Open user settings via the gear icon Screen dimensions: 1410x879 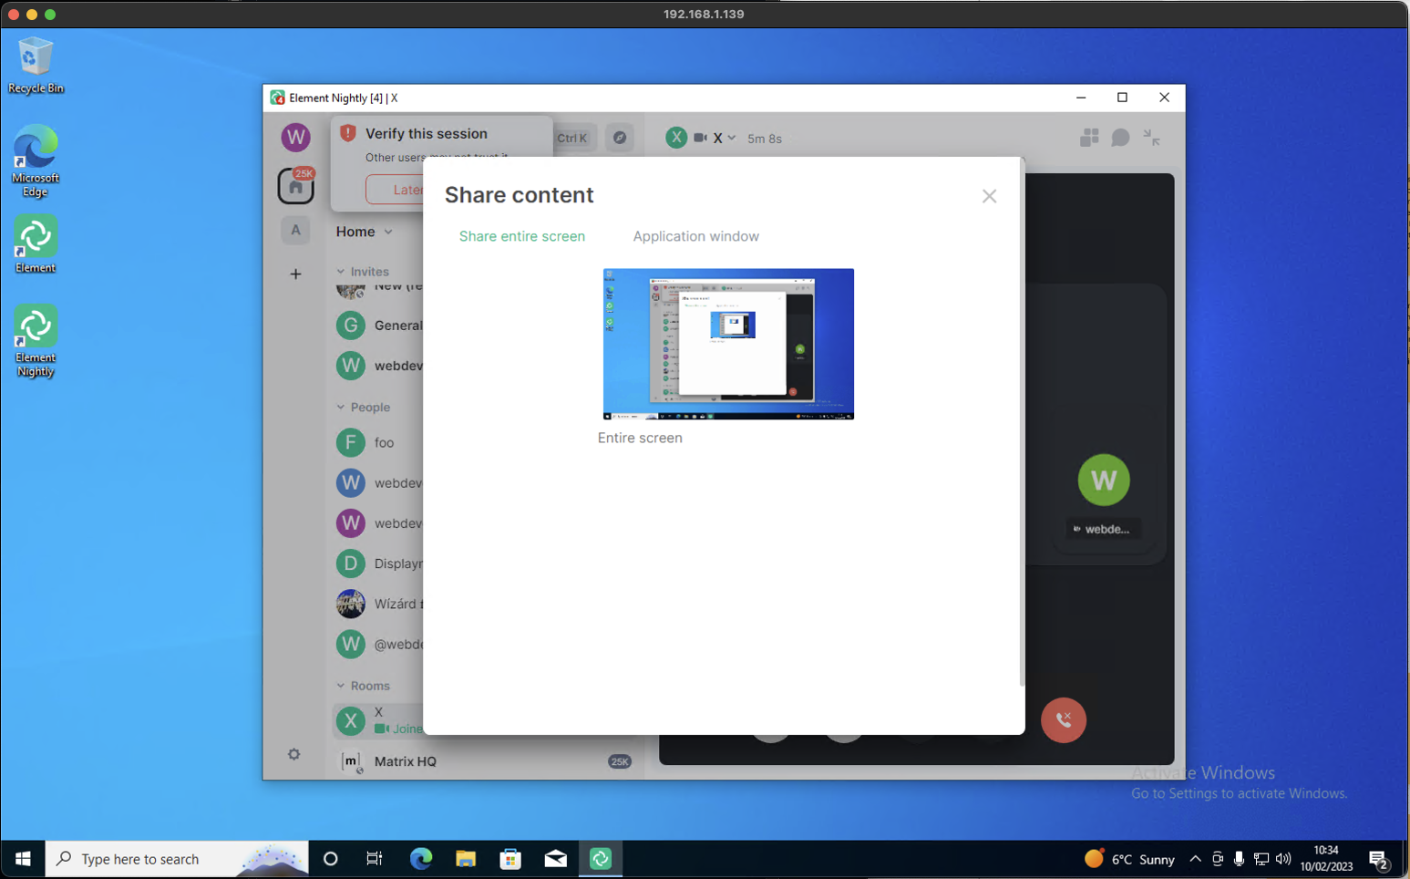[294, 754]
